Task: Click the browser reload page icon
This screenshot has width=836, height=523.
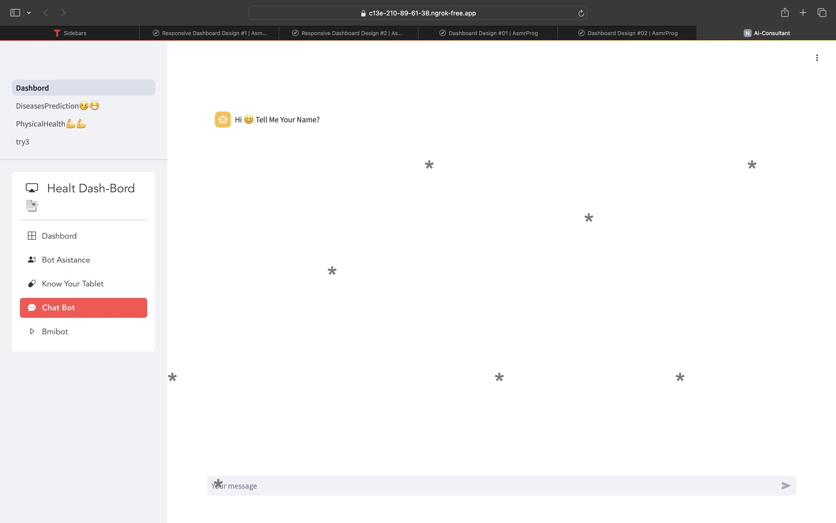Action: (581, 13)
